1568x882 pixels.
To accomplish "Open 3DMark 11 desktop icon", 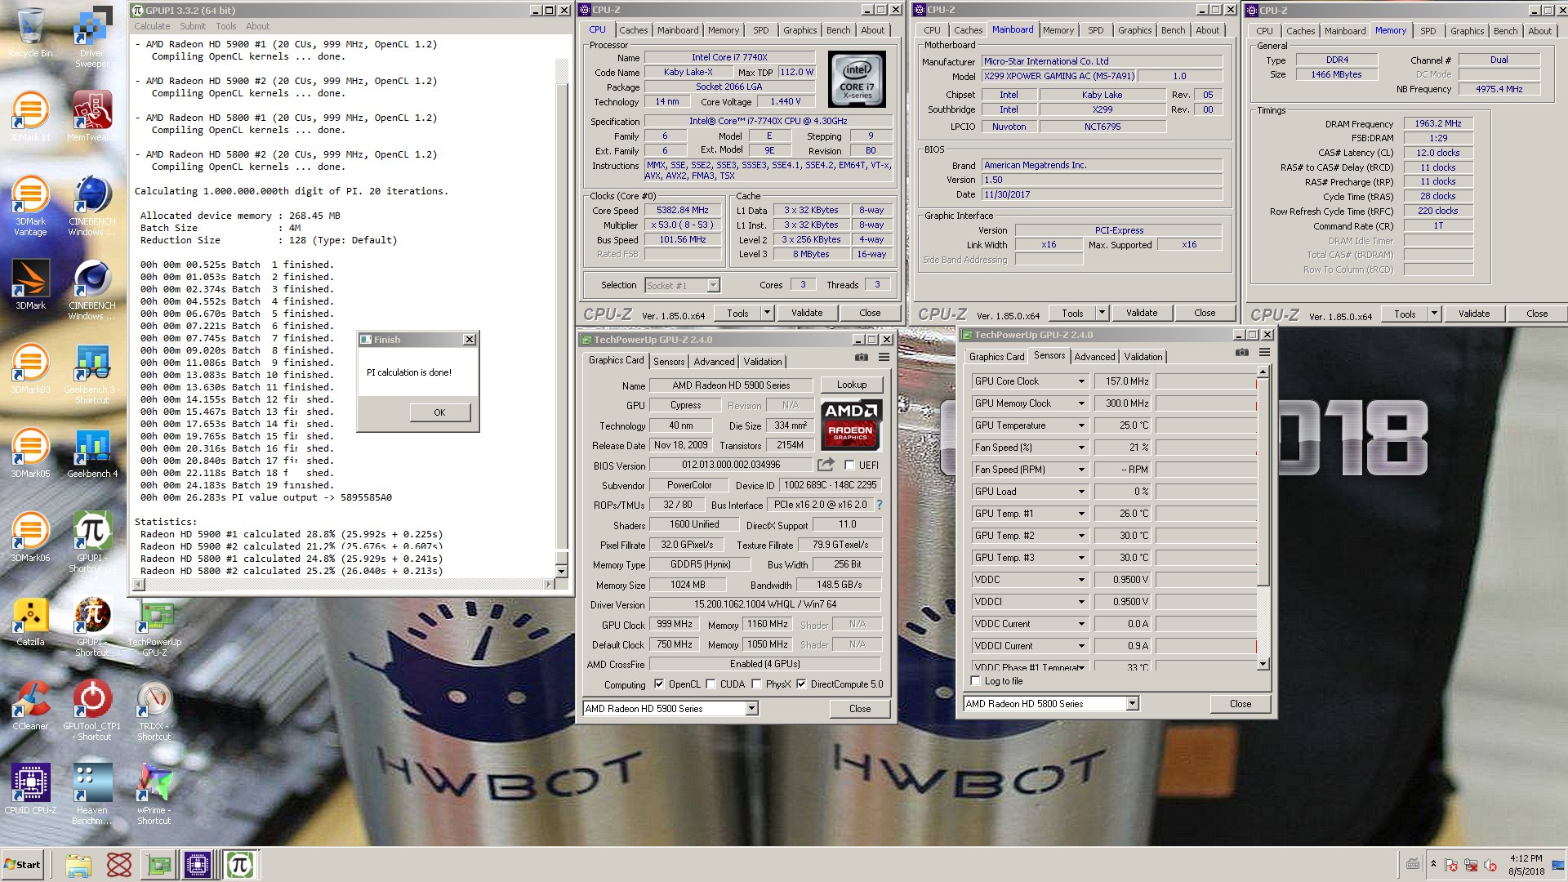I will pos(30,117).
